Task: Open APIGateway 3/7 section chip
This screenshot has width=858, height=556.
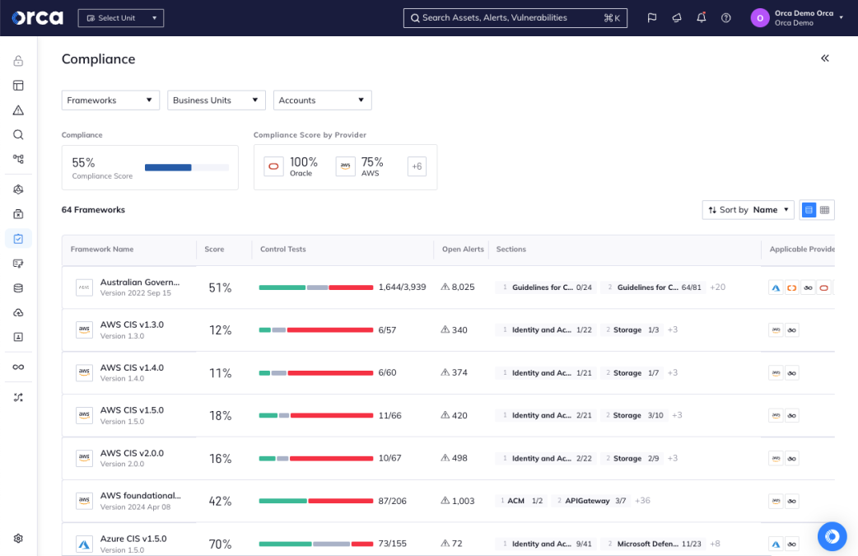Action: point(591,501)
